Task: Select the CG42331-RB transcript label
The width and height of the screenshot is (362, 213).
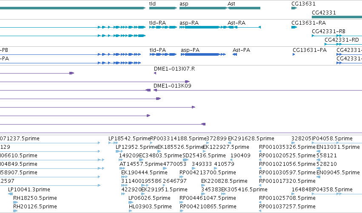Action: click(328, 31)
